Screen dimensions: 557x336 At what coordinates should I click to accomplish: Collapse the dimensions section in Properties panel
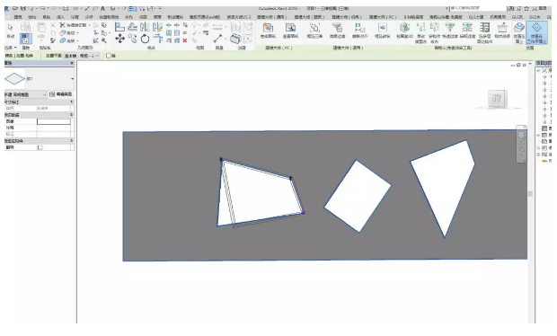pyautogui.click(x=72, y=102)
